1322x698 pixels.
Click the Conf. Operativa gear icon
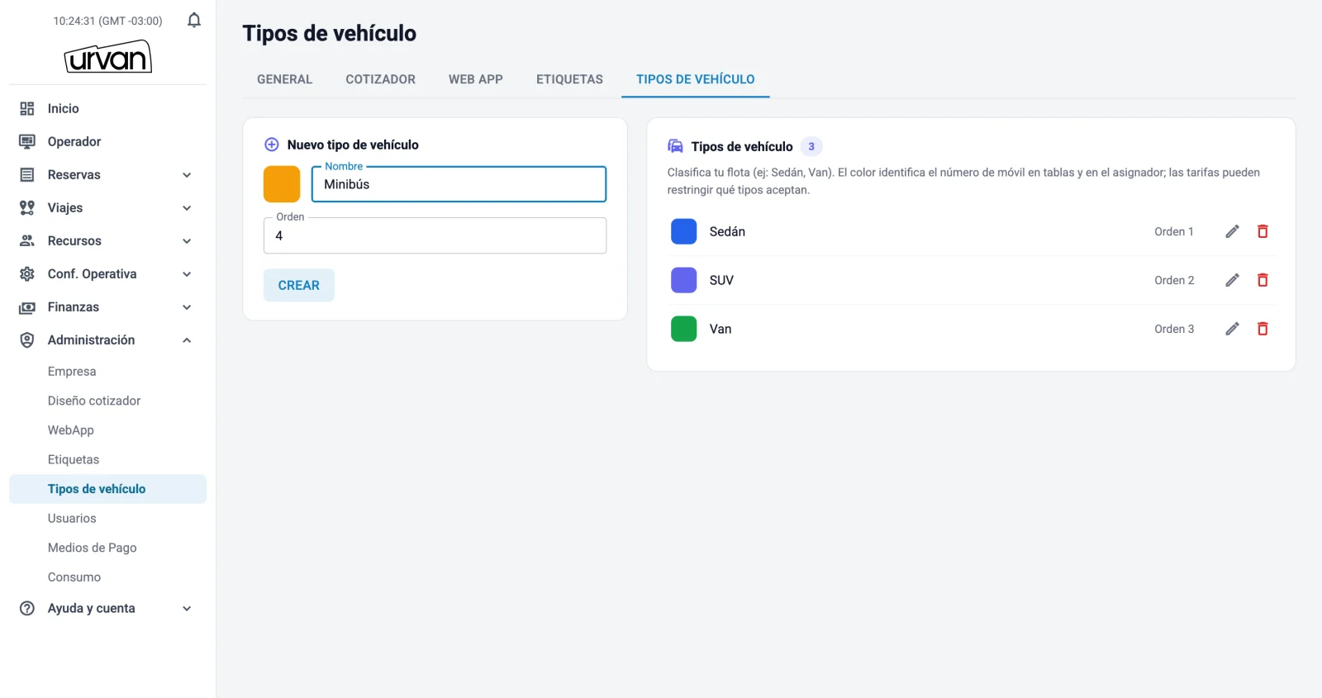point(27,273)
